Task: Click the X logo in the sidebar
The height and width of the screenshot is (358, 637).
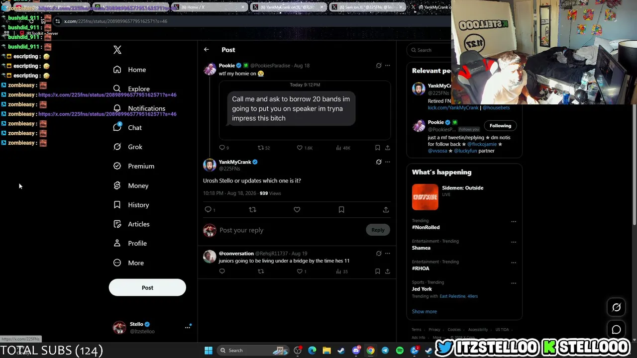Action: tap(117, 50)
